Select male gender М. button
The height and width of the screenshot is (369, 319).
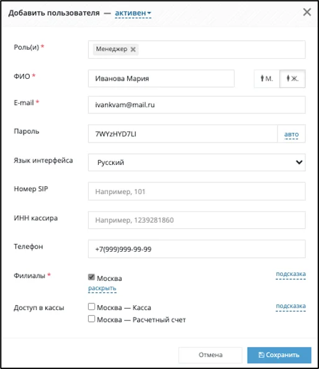click(x=267, y=79)
